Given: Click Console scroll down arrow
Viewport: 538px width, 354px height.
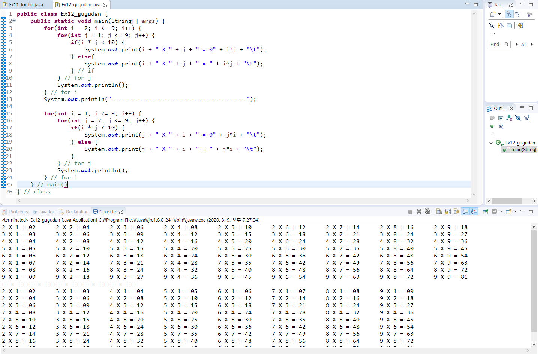Looking at the screenshot, I should [x=534, y=344].
